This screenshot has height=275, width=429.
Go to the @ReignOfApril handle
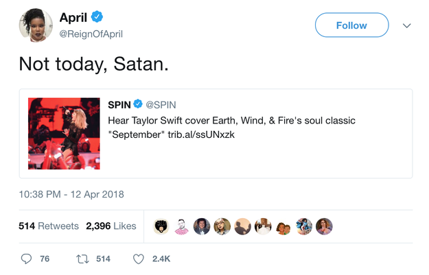(91, 34)
